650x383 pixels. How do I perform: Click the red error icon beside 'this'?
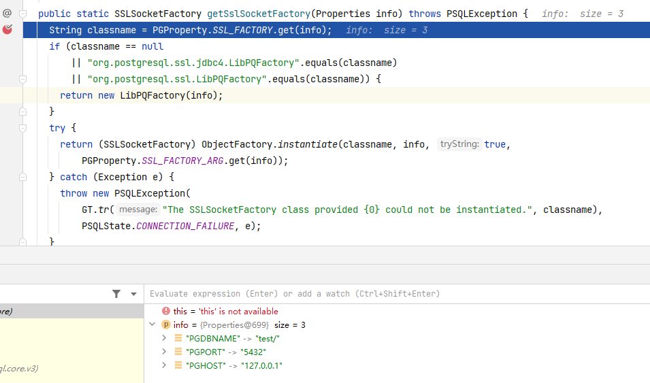tap(166, 311)
